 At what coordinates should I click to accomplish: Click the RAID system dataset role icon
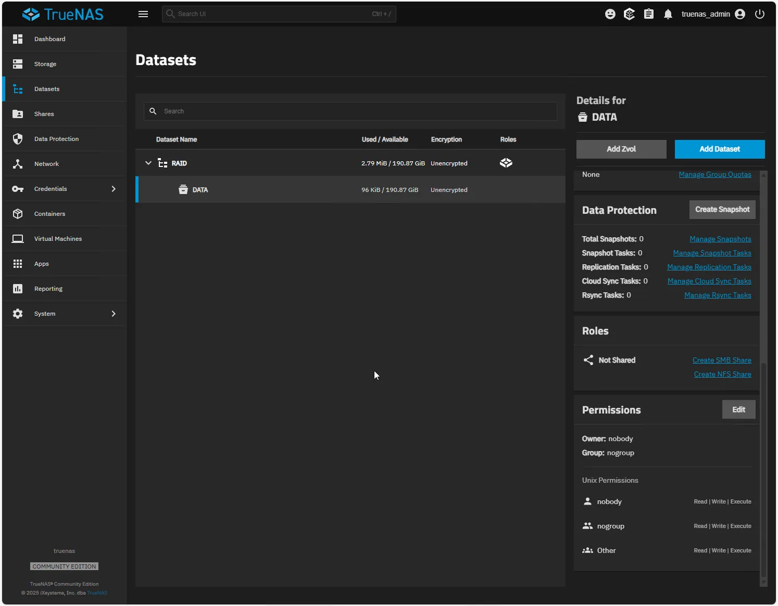tap(506, 163)
